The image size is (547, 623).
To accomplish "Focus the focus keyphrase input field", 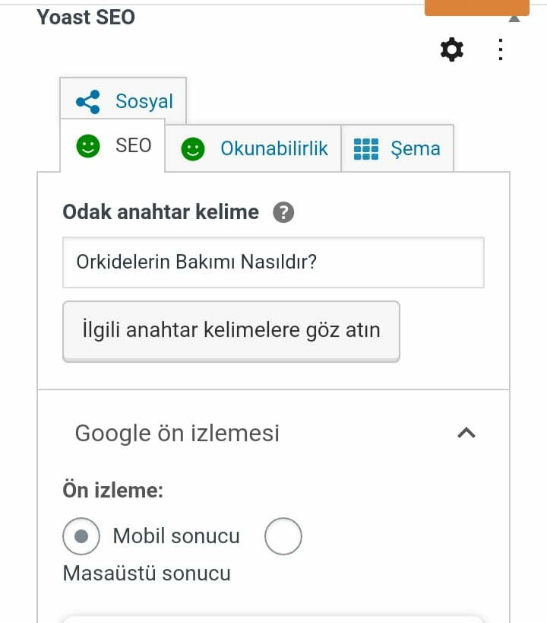I will [273, 262].
